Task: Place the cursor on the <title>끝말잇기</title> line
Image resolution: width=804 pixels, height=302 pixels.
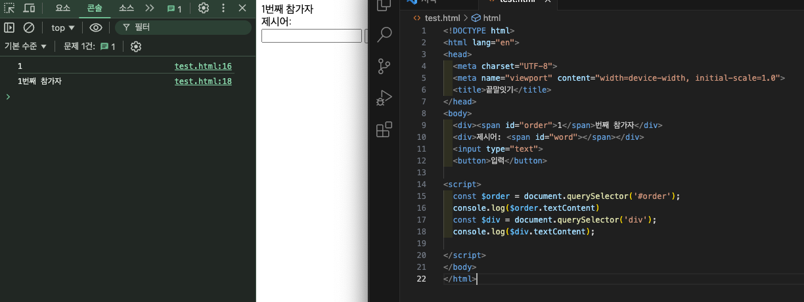Action: [x=502, y=90]
